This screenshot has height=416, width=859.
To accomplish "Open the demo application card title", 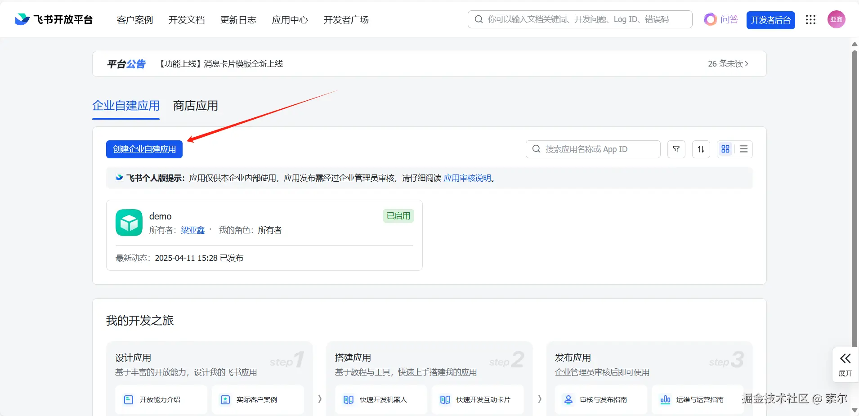I will 160,216.
